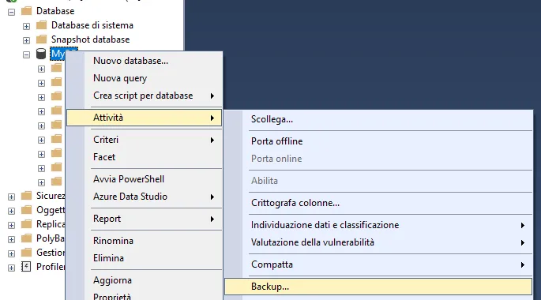The height and width of the screenshot is (300, 541).
Task: Select the Database tree label
Action: 55,11
